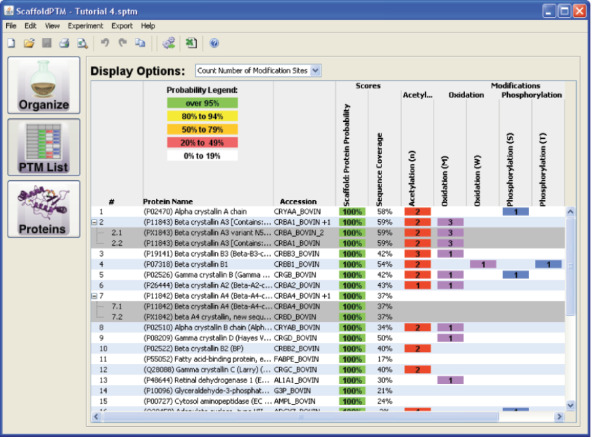
Task: Click Acetylation count 3 in CRBB3_BOVIN row
Action: (x=417, y=254)
